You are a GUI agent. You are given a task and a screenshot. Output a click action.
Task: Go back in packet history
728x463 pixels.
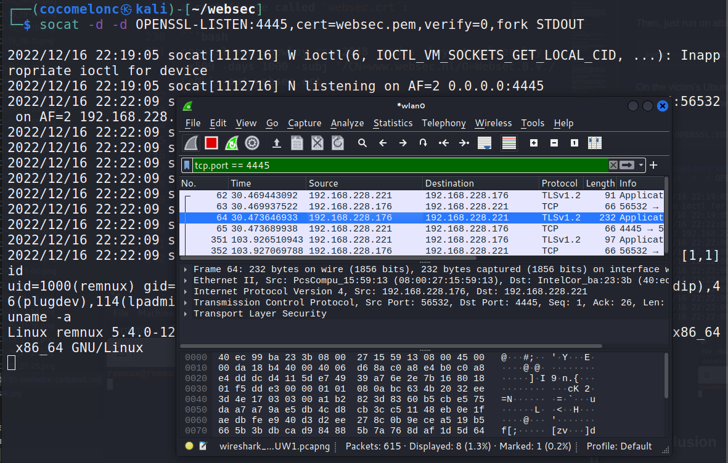point(383,143)
